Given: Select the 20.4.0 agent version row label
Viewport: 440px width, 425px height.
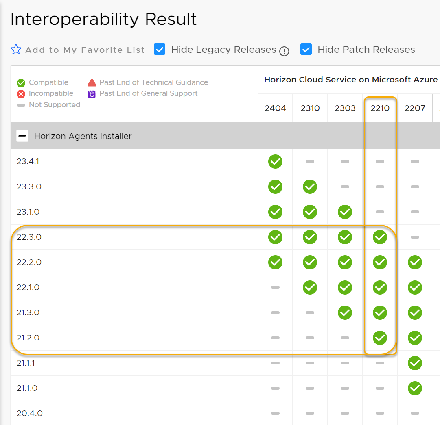Looking at the screenshot, I should pos(29,414).
